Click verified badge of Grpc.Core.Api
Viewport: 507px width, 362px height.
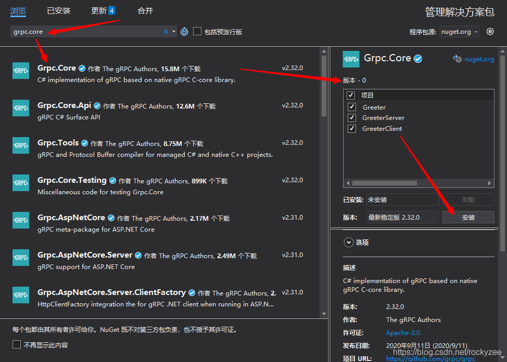coord(97,106)
